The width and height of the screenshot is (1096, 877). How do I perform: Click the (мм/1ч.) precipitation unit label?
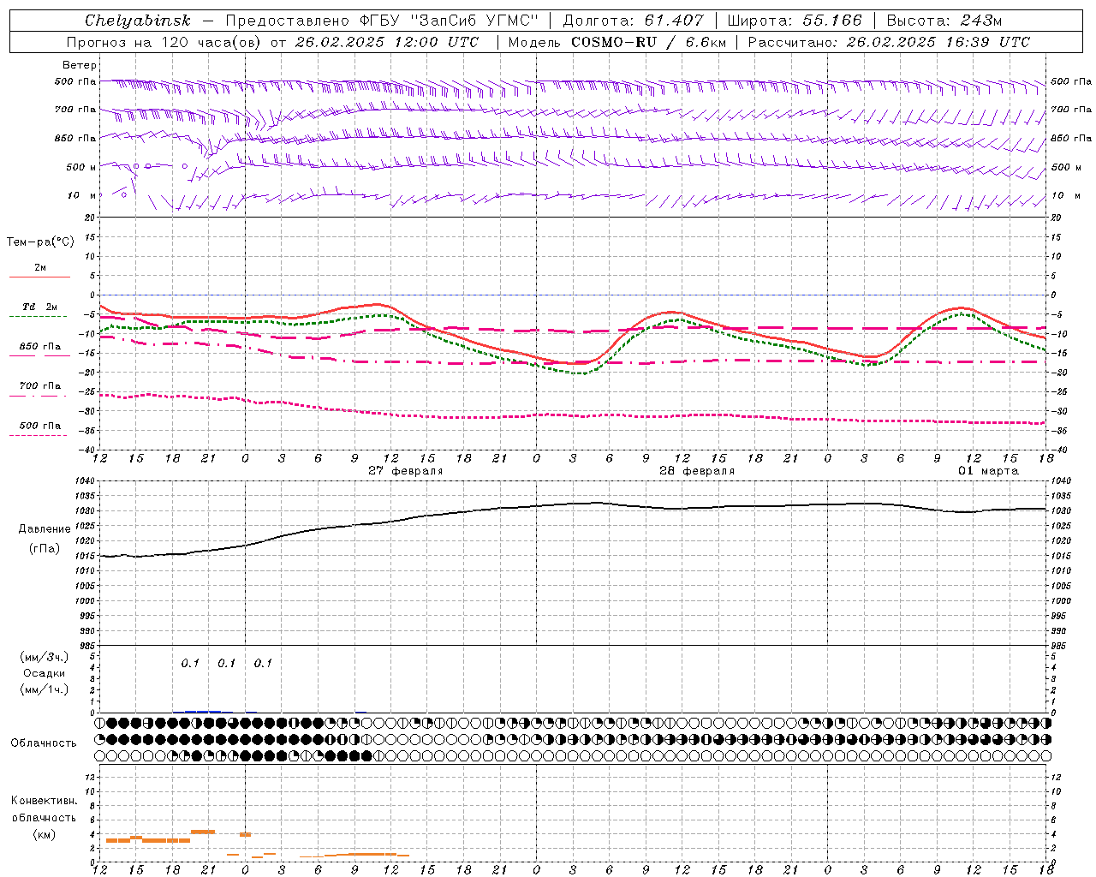(45, 689)
